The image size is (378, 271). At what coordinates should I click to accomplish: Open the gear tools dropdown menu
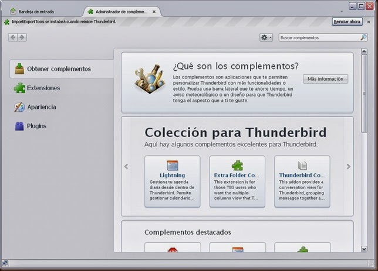[266, 37]
